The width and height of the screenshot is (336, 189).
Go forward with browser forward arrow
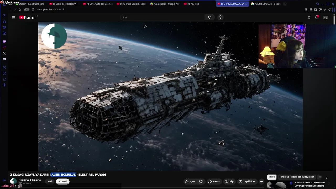click(x=15, y=10)
